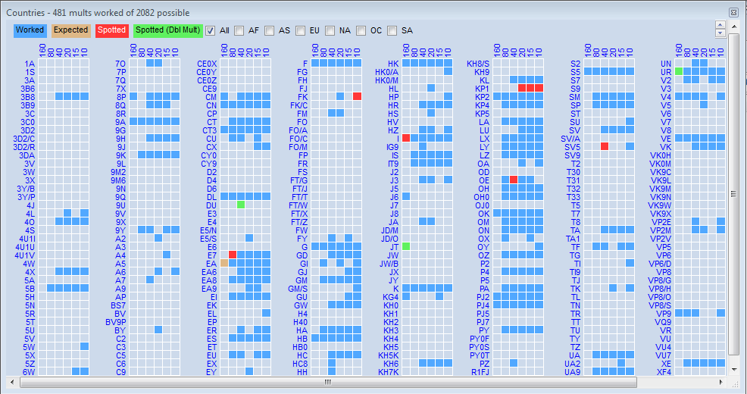Image resolution: width=747 pixels, height=394 pixels.
Task: Close the Countries multiplier window
Action: point(733,12)
